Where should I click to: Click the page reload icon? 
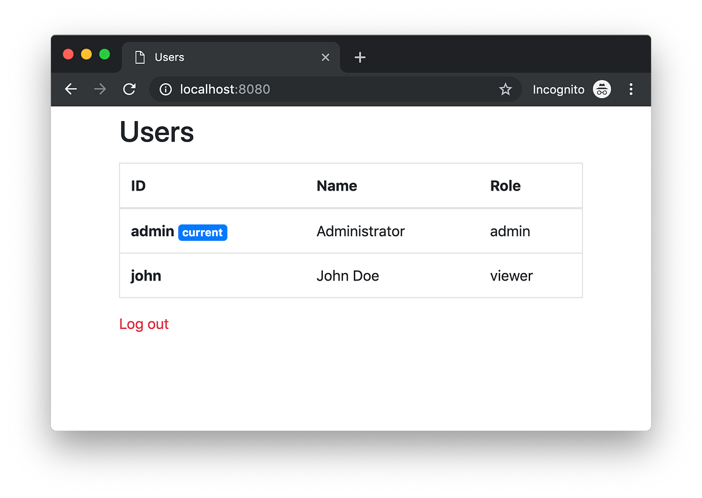(129, 89)
